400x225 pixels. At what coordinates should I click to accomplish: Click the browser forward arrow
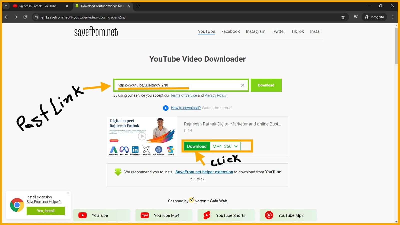tap(16, 17)
